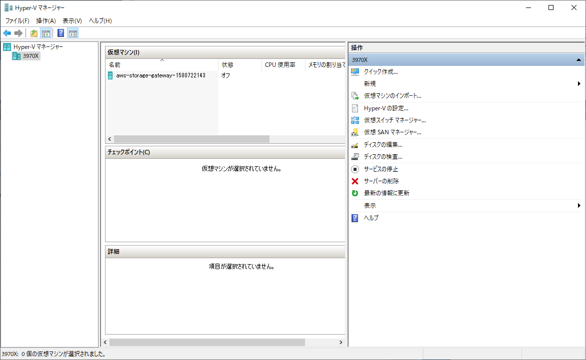Click クイック作成... action link
Viewport: 586px width, 360px height.
point(381,72)
